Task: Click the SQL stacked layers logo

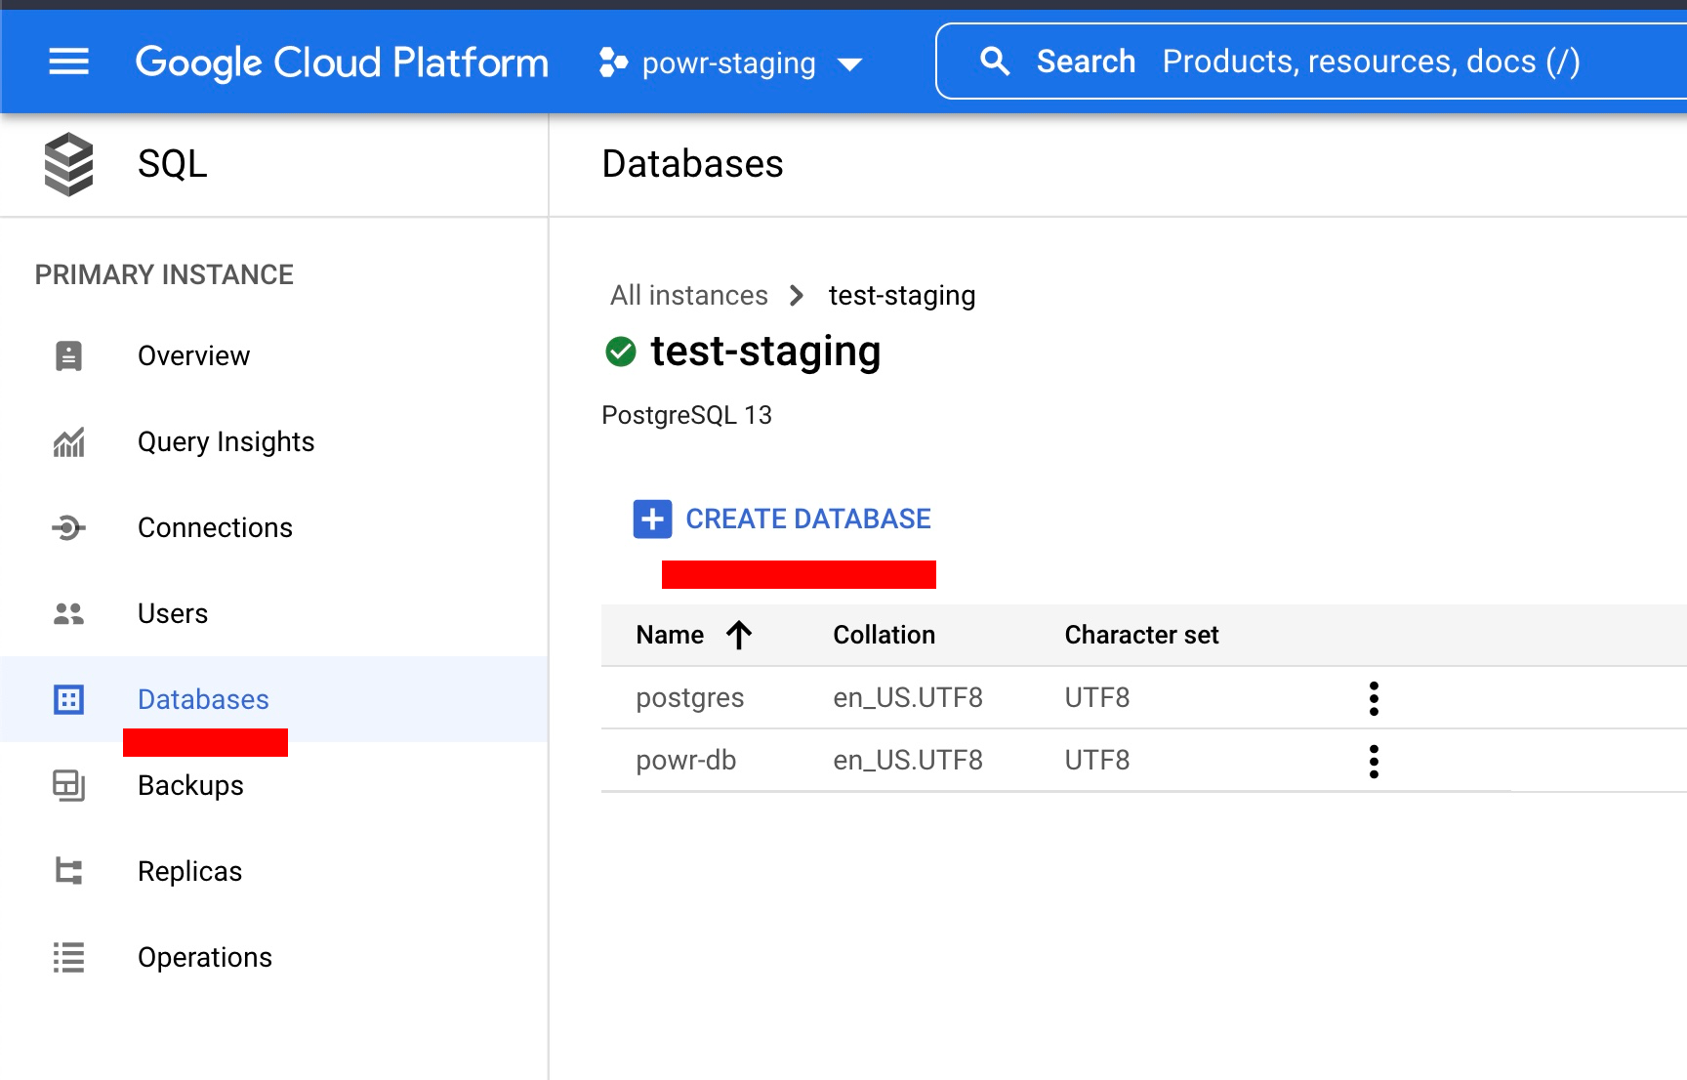Action: pos(68,164)
